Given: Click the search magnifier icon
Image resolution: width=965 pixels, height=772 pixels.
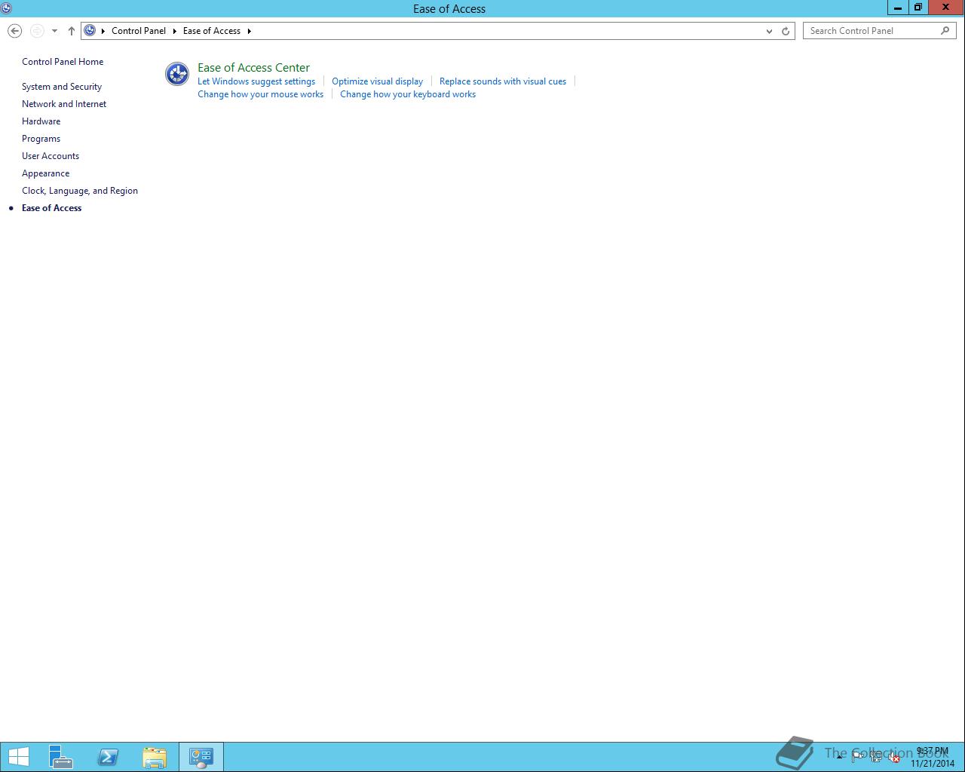Looking at the screenshot, I should click(945, 31).
